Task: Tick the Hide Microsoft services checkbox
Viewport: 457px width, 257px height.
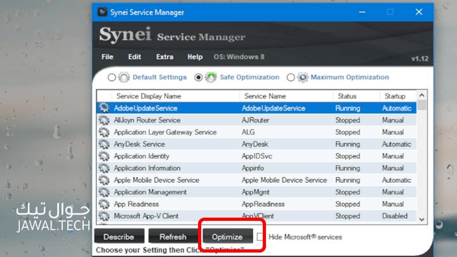Action: tap(260, 237)
